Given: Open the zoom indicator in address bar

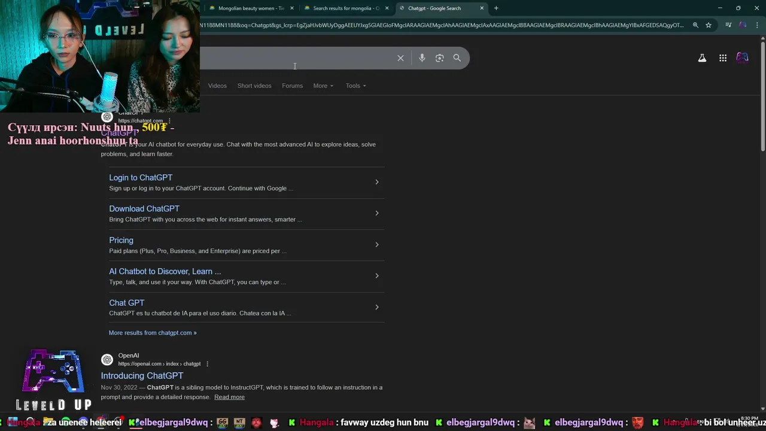Looking at the screenshot, I should pos(695,25).
